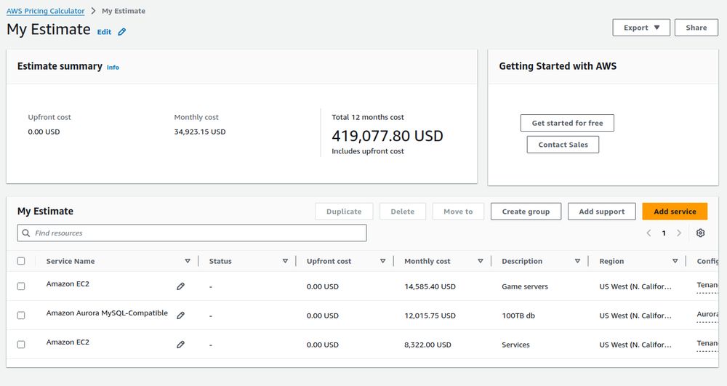Sort by Monthly cost column arrow

click(481, 261)
